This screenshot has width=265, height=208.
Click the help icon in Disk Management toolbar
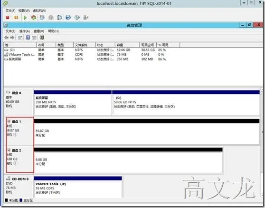tap(28, 38)
